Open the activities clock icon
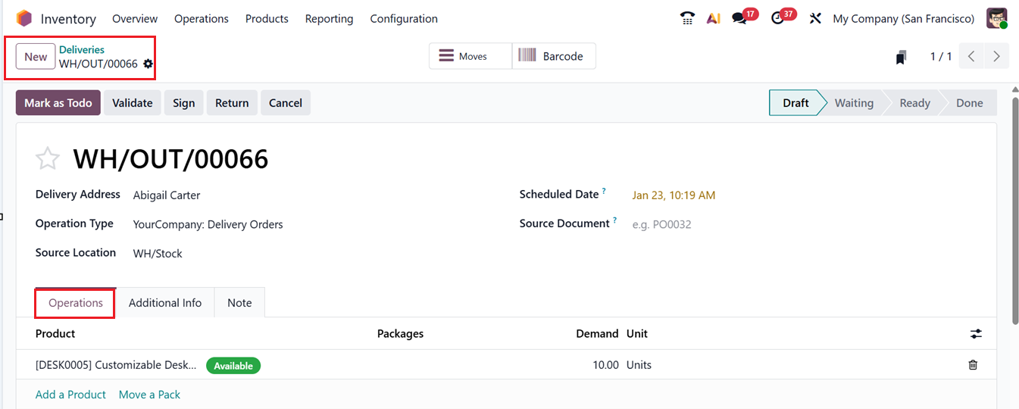 tap(778, 18)
